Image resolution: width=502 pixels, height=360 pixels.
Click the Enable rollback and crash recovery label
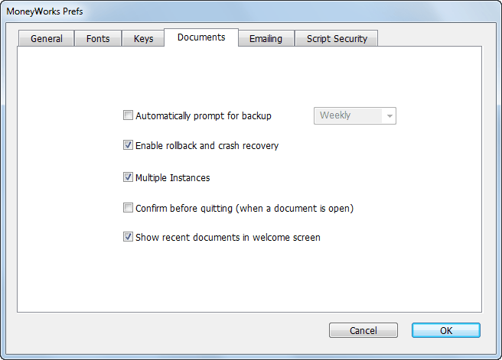207,146
